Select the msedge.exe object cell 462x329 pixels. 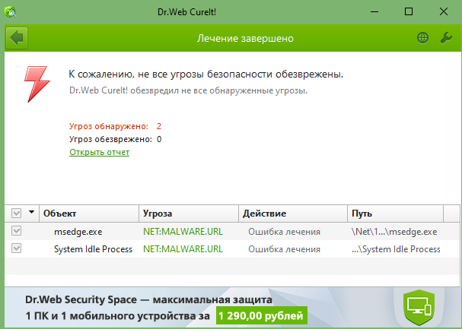tap(78, 232)
